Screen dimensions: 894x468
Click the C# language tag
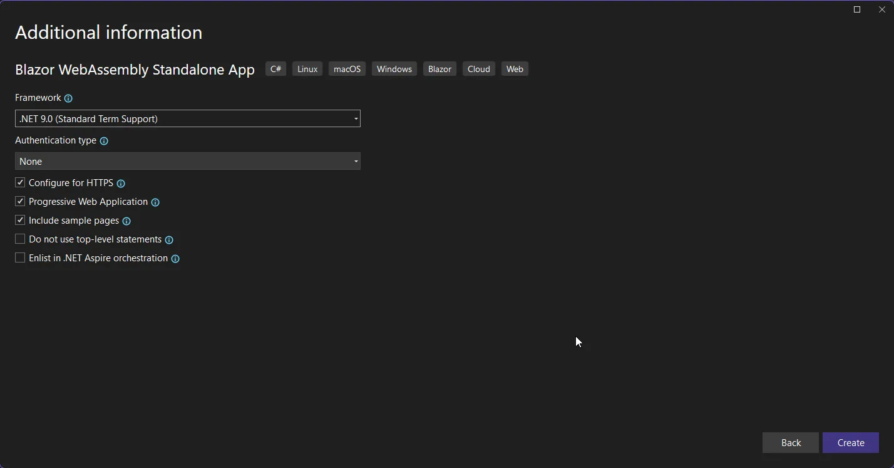click(275, 69)
